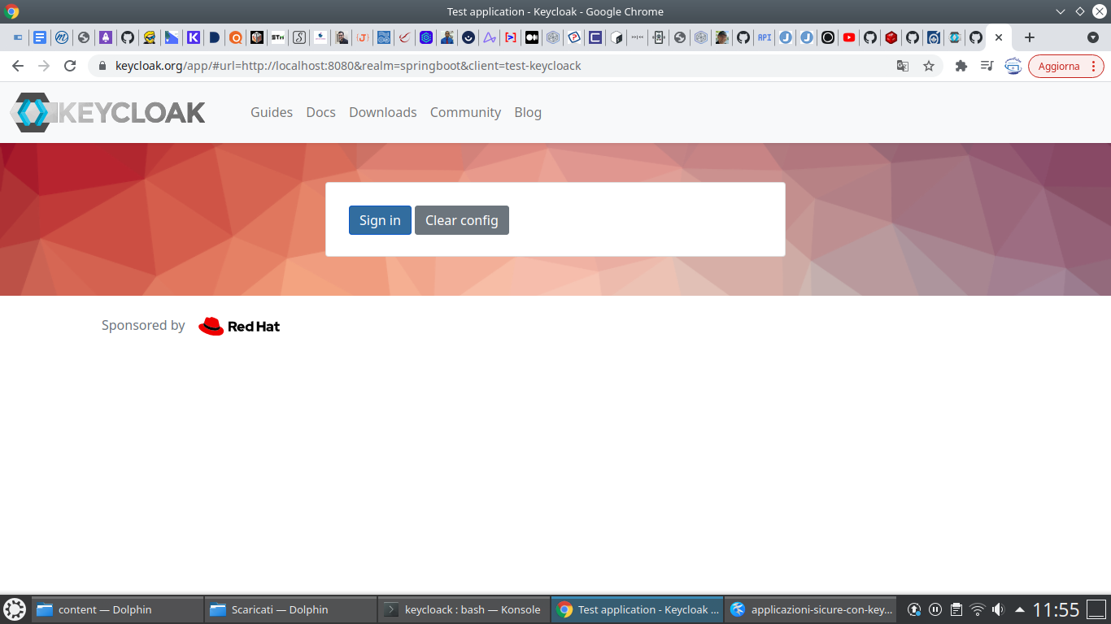
Task: Open the Chrome extensions puzzle icon
Action: pos(961,66)
